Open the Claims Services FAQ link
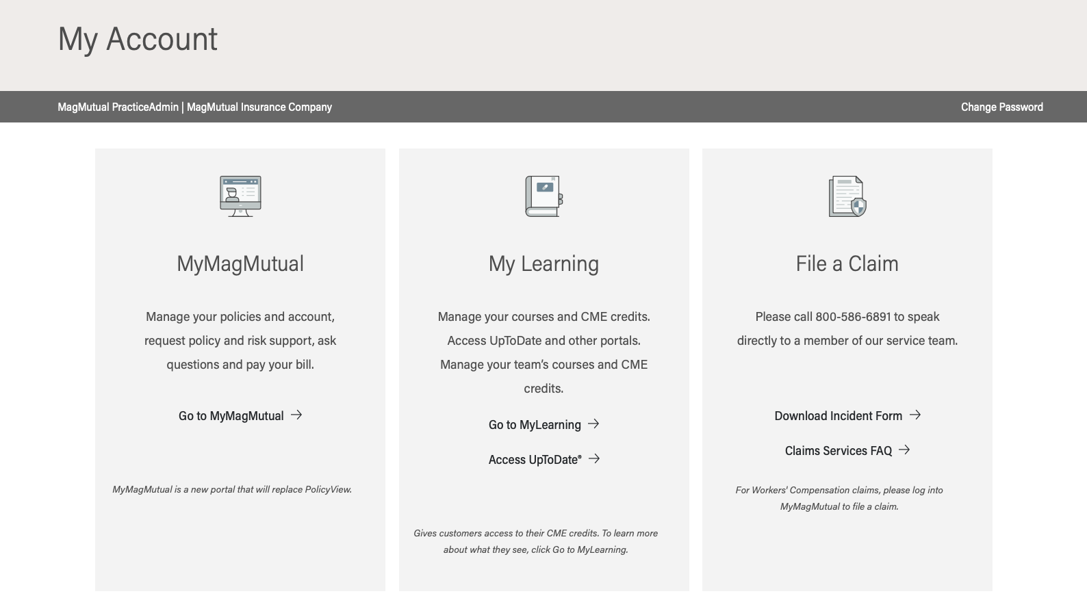This screenshot has height=611, width=1087. (847, 450)
